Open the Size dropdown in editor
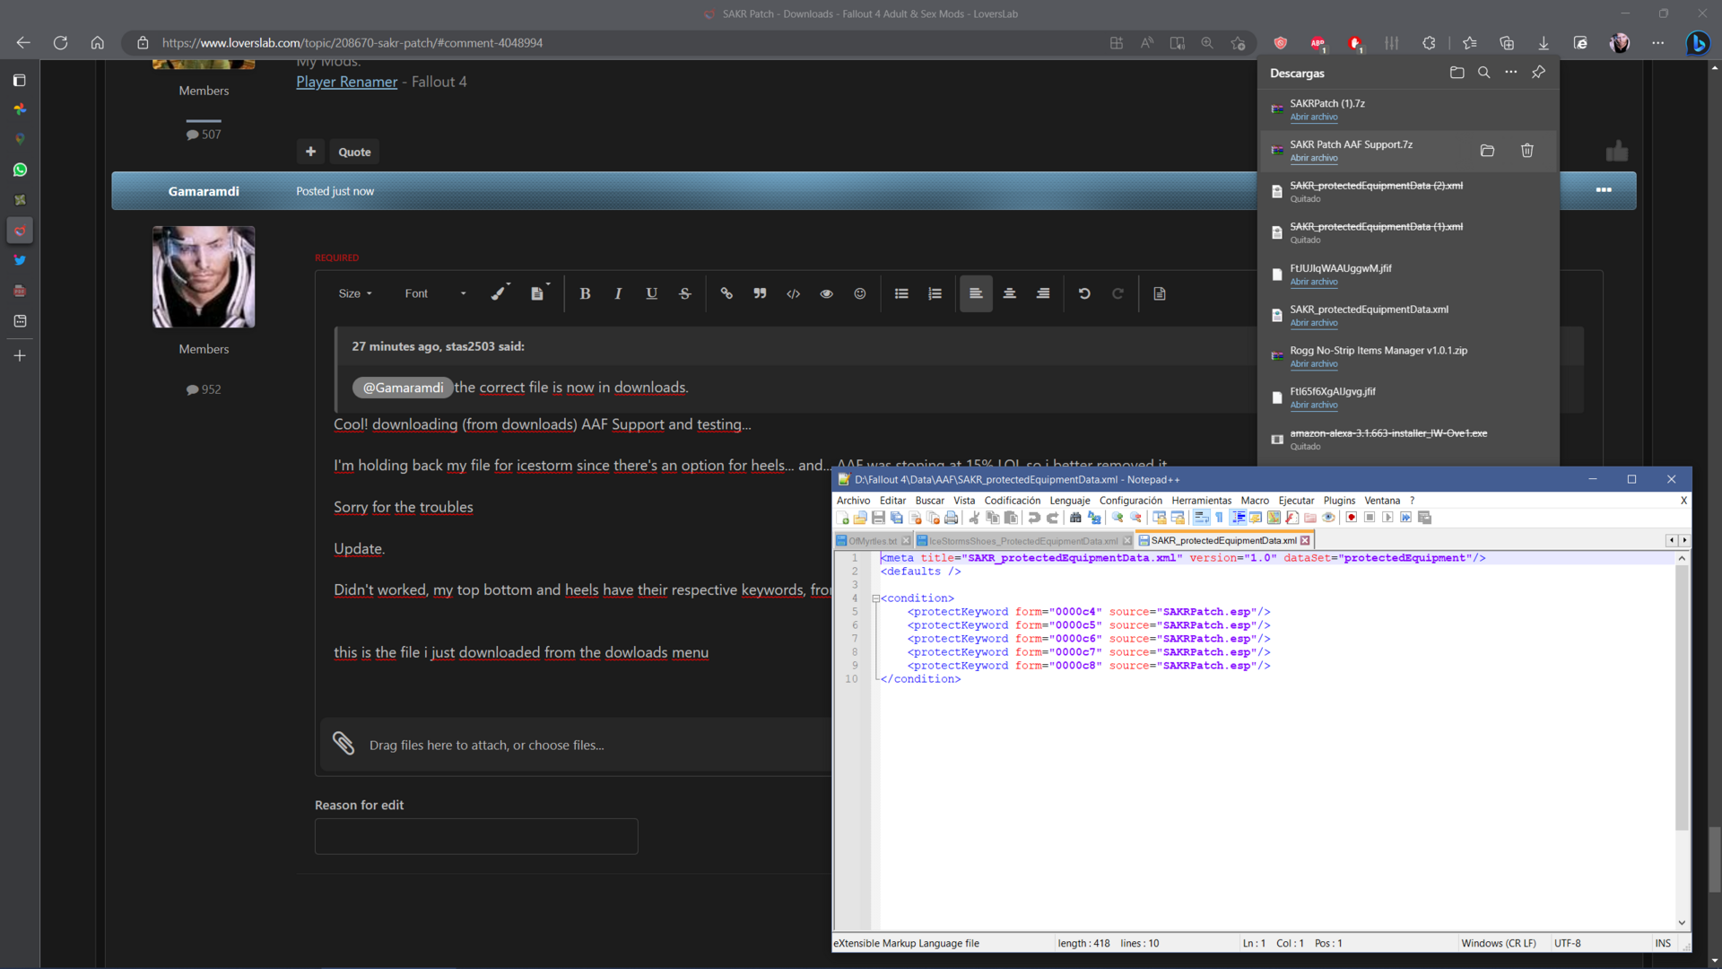This screenshot has height=969, width=1722. tap(355, 293)
